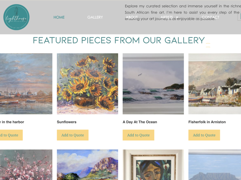Open the Fisherfolk in Arniston title link

point(207,122)
